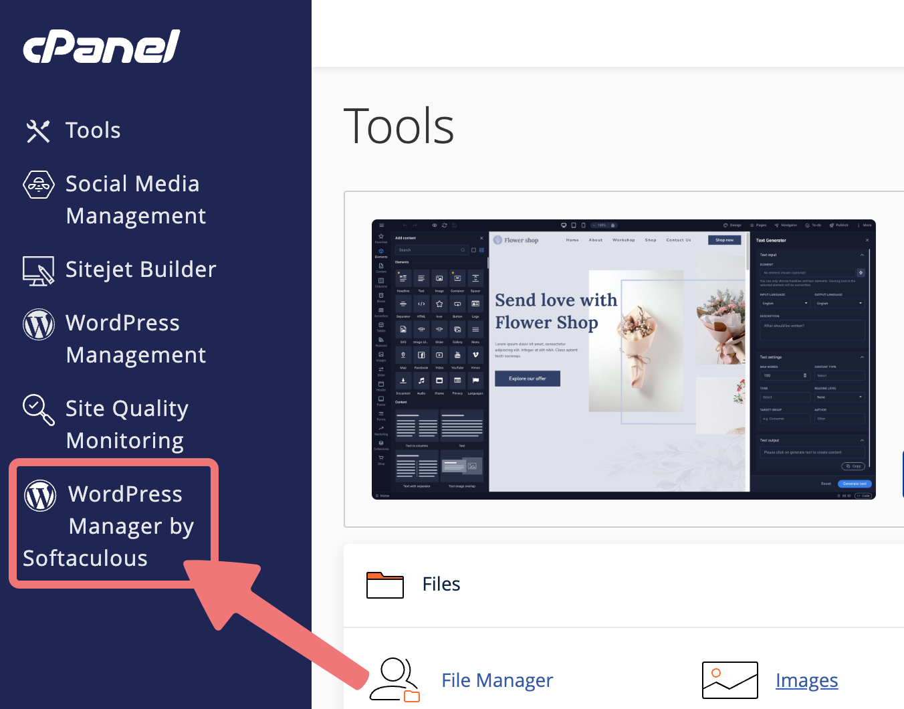
Task: Click the Images picture icon
Action: pyautogui.click(x=730, y=680)
